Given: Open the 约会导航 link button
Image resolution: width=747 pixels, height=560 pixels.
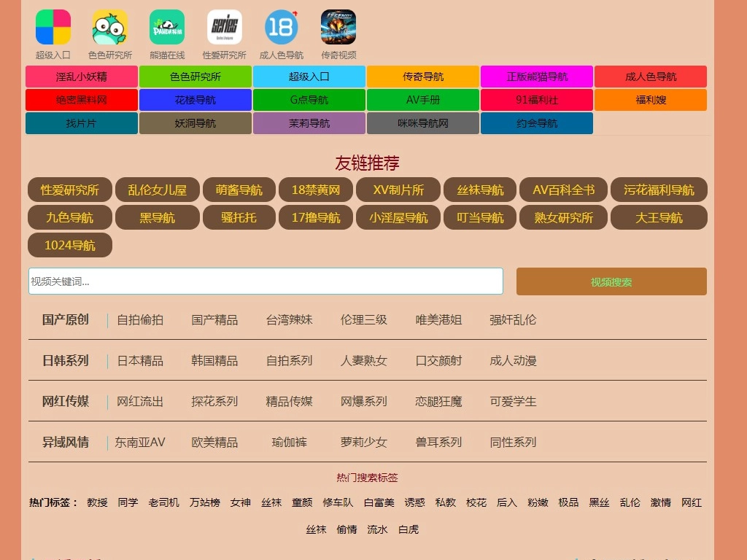Looking at the screenshot, I should pos(537,123).
